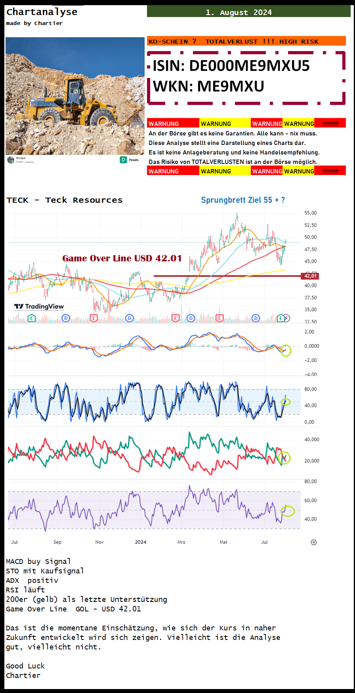
Task: Click the 'Good Luck' closing text
Action: point(25,666)
